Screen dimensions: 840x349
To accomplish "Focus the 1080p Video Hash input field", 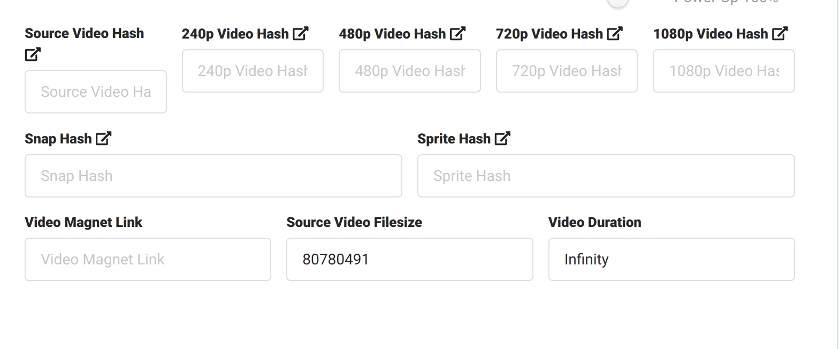I will (x=723, y=71).
